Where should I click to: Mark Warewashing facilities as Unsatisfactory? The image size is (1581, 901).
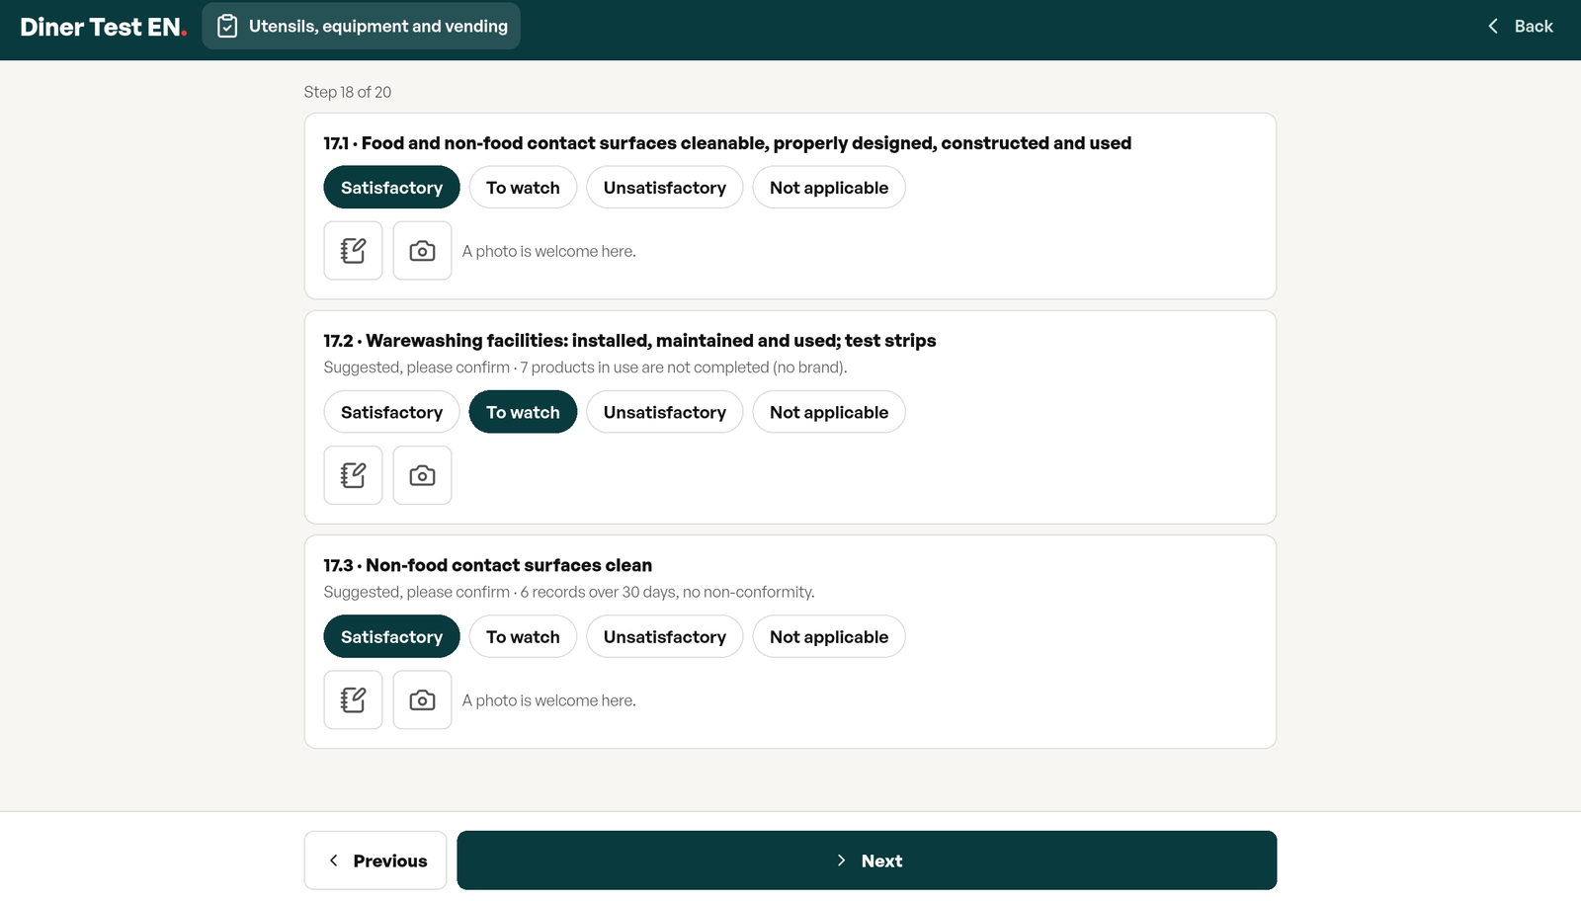click(x=665, y=412)
